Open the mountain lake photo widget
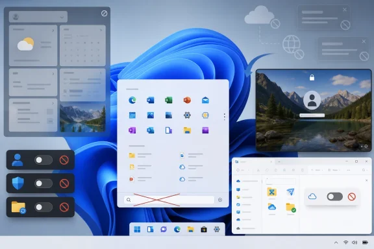The height and width of the screenshot is (249, 374). pos(82,117)
